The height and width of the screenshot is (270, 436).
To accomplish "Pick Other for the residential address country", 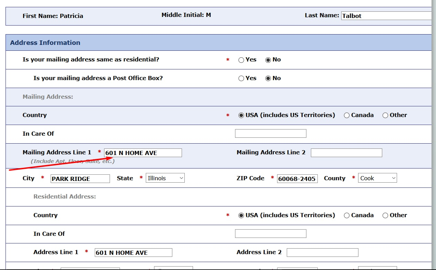I will tap(385, 215).
